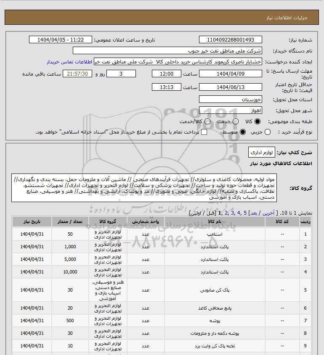324x355 pixels.
Task: Select the پانچ صحافی کاغذ item name
Action: [215, 308]
